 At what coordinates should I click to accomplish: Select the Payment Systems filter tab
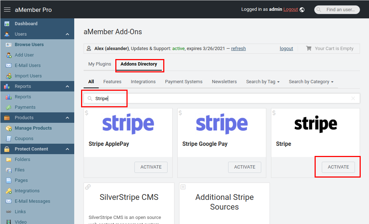pyautogui.click(x=184, y=82)
